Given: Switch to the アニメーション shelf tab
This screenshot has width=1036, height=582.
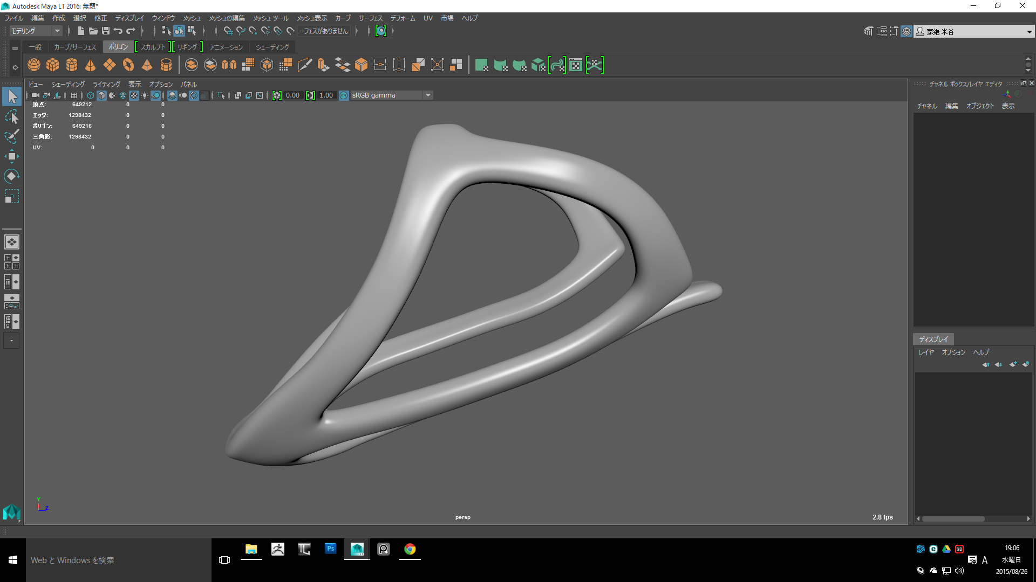Looking at the screenshot, I should [x=227, y=47].
